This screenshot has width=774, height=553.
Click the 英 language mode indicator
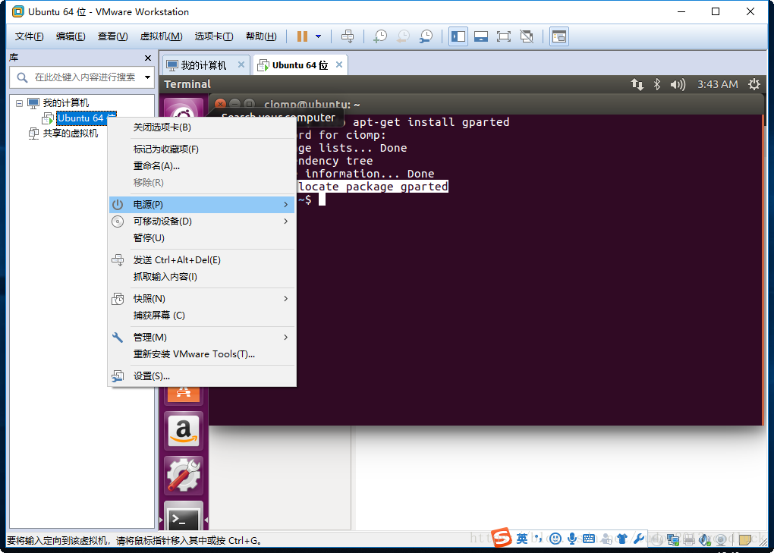[x=522, y=539]
